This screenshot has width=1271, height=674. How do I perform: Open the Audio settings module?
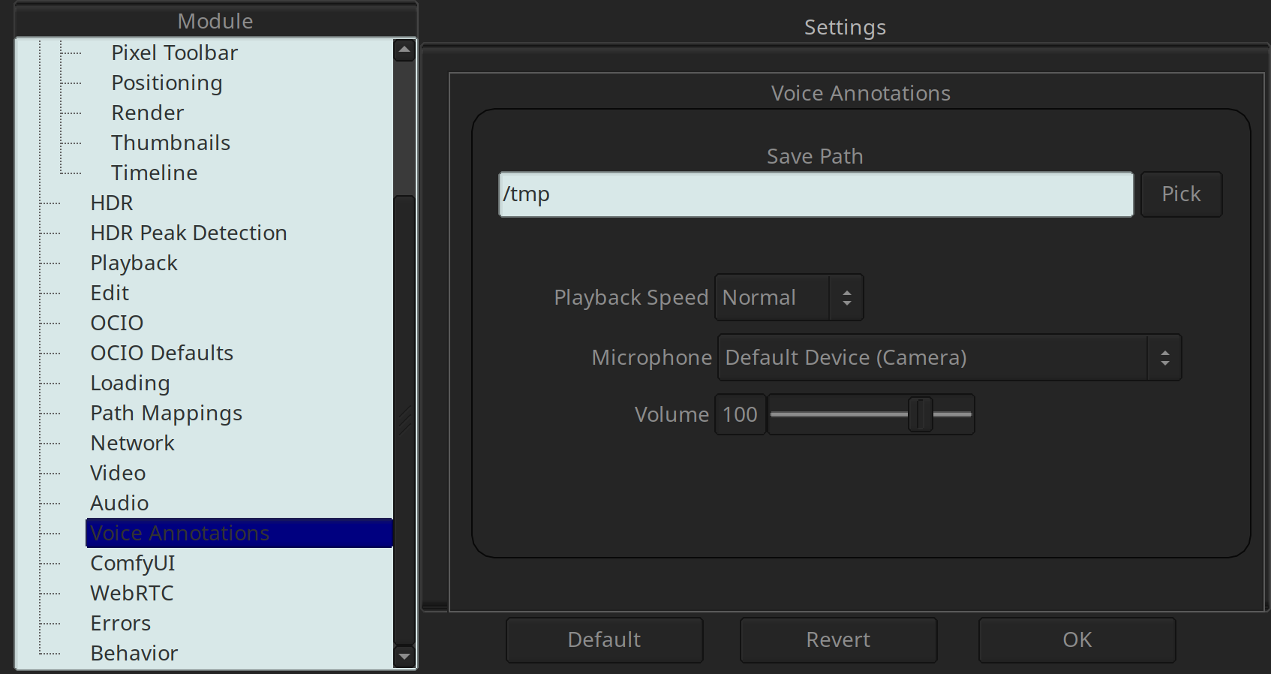119,503
